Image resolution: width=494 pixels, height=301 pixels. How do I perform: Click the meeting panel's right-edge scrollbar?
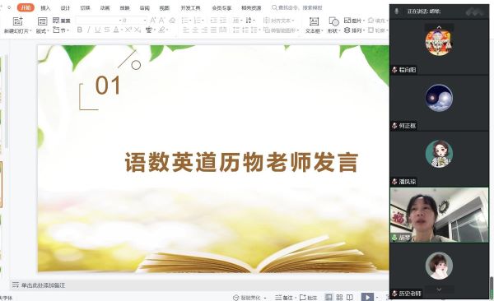pyautogui.click(x=492, y=286)
